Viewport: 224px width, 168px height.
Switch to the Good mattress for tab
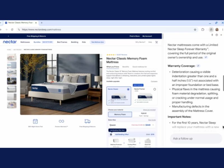[139, 67]
